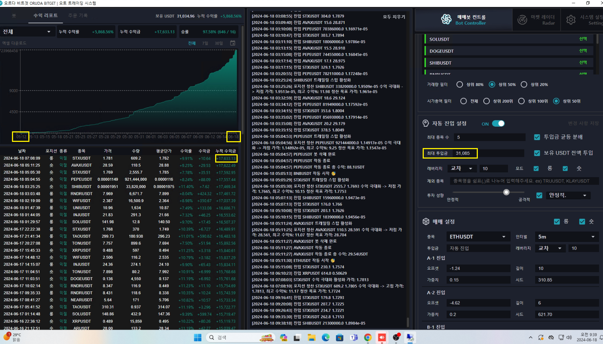Click the 최대 종목 수 input field

[x=489, y=137]
